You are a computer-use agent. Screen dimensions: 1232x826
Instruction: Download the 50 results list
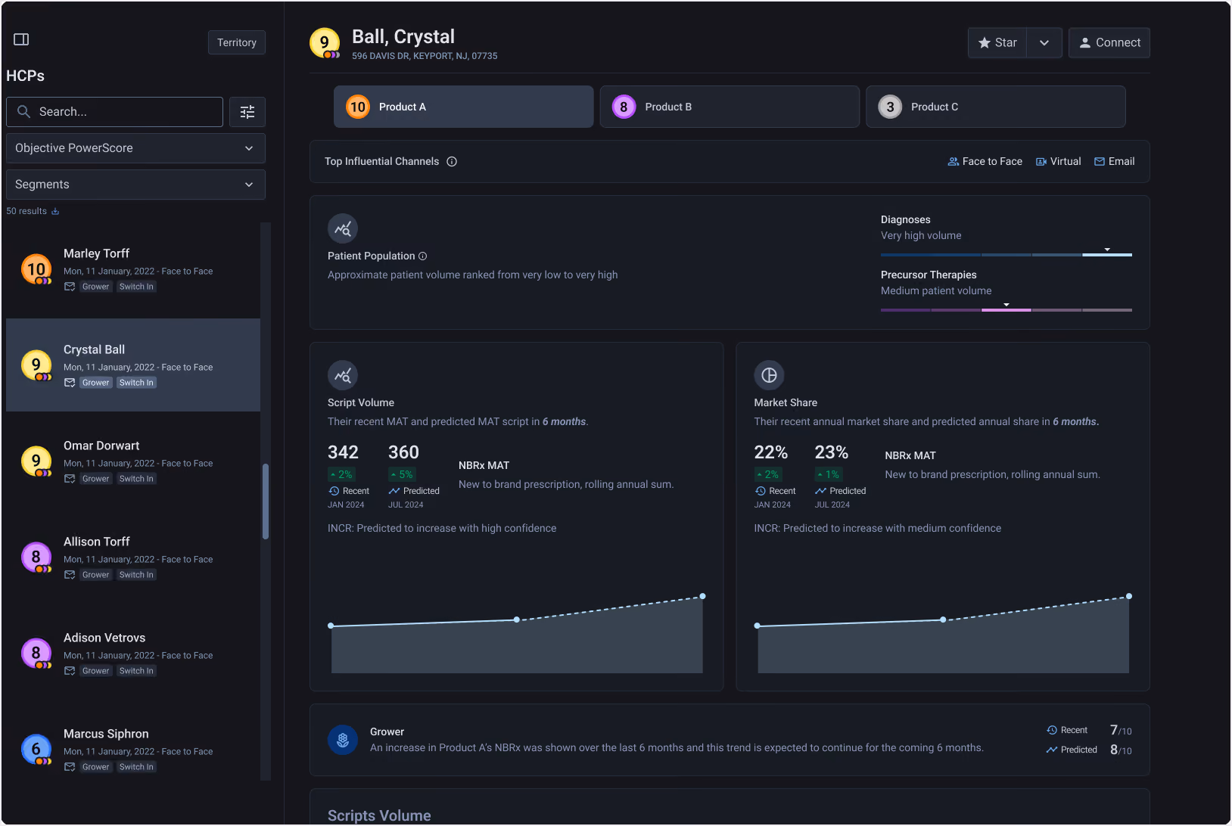click(x=55, y=212)
